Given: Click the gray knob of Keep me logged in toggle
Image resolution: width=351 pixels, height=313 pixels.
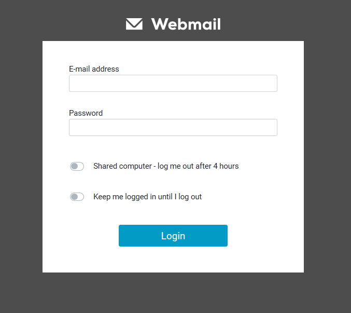Looking at the screenshot, I should click(x=74, y=197).
